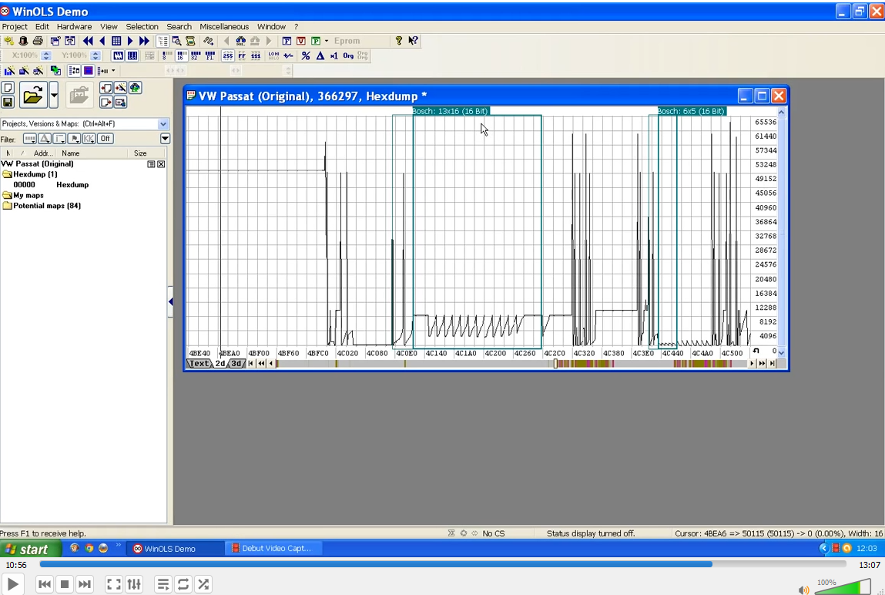Open the dropdown arrow beside open-project folder
Viewport: 885px width, 595px height.
click(x=54, y=95)
